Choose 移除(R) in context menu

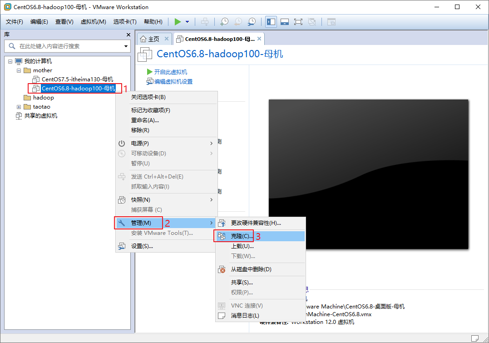tap(167, 130)
